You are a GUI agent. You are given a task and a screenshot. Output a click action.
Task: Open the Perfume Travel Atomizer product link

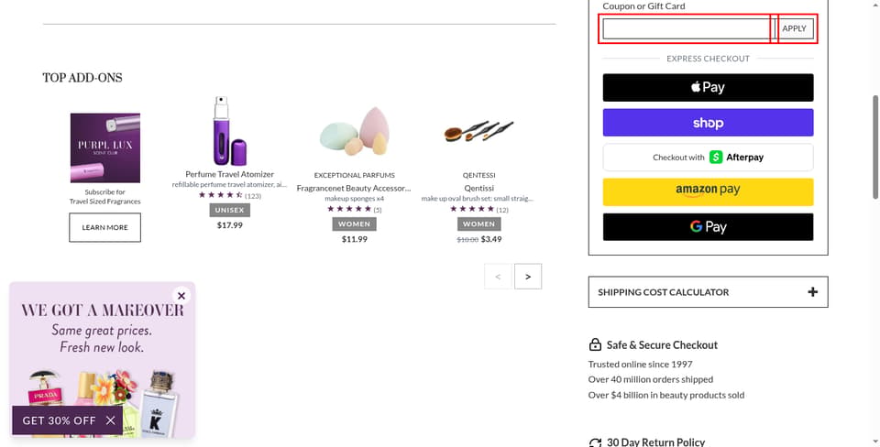tap(229, 174)
